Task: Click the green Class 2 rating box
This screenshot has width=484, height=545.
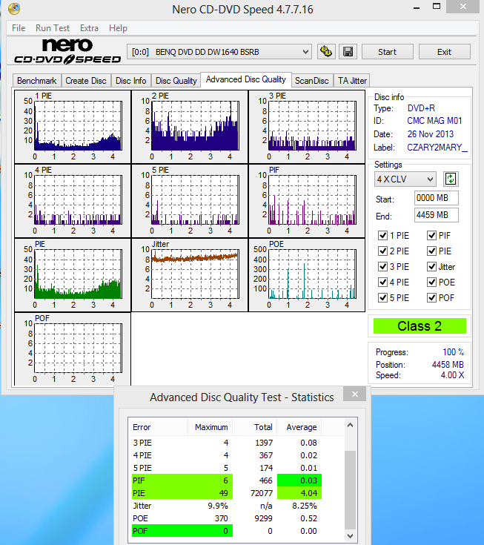Action: tap(420, 326)
